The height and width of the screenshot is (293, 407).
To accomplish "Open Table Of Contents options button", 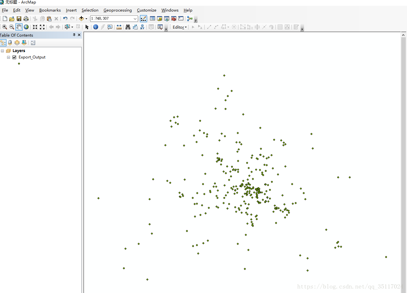I will pos(33,43).
